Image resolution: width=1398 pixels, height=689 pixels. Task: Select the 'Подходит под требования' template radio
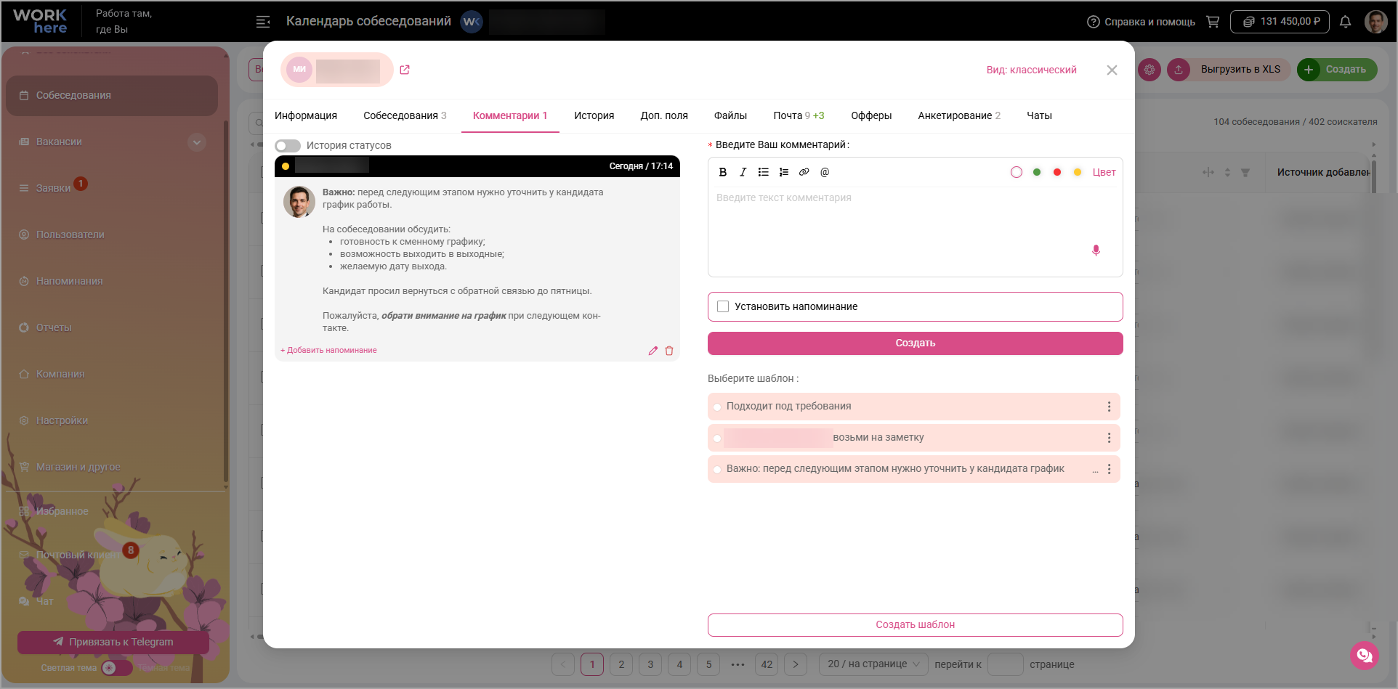[x=717, y=407]
